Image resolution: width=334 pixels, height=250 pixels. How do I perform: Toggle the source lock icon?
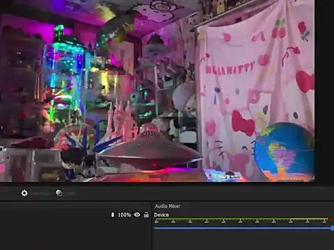click(146, 215)
